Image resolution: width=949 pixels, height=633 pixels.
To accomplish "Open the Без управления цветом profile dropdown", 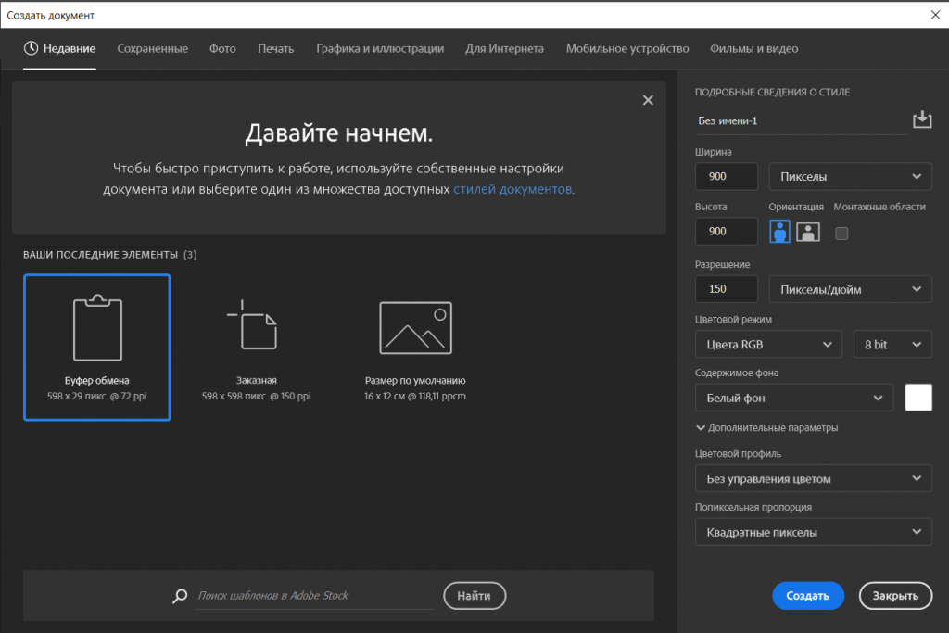I will (813, 478).
